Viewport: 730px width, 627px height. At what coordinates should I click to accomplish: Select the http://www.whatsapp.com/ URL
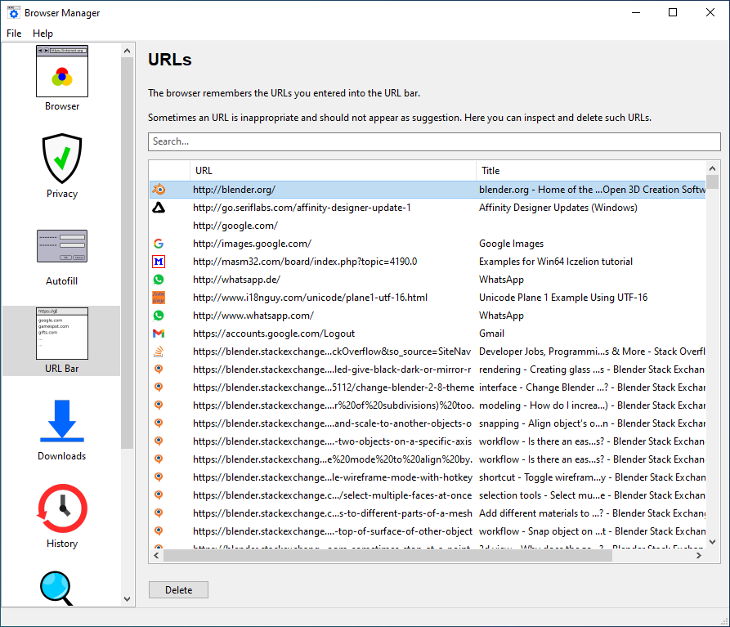(x=253, y=316)
